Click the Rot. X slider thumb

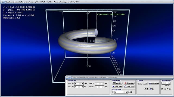click(x=80, y=84)
